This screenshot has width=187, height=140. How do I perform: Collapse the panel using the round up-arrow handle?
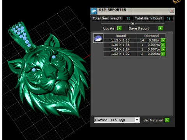tap(132, 24)
